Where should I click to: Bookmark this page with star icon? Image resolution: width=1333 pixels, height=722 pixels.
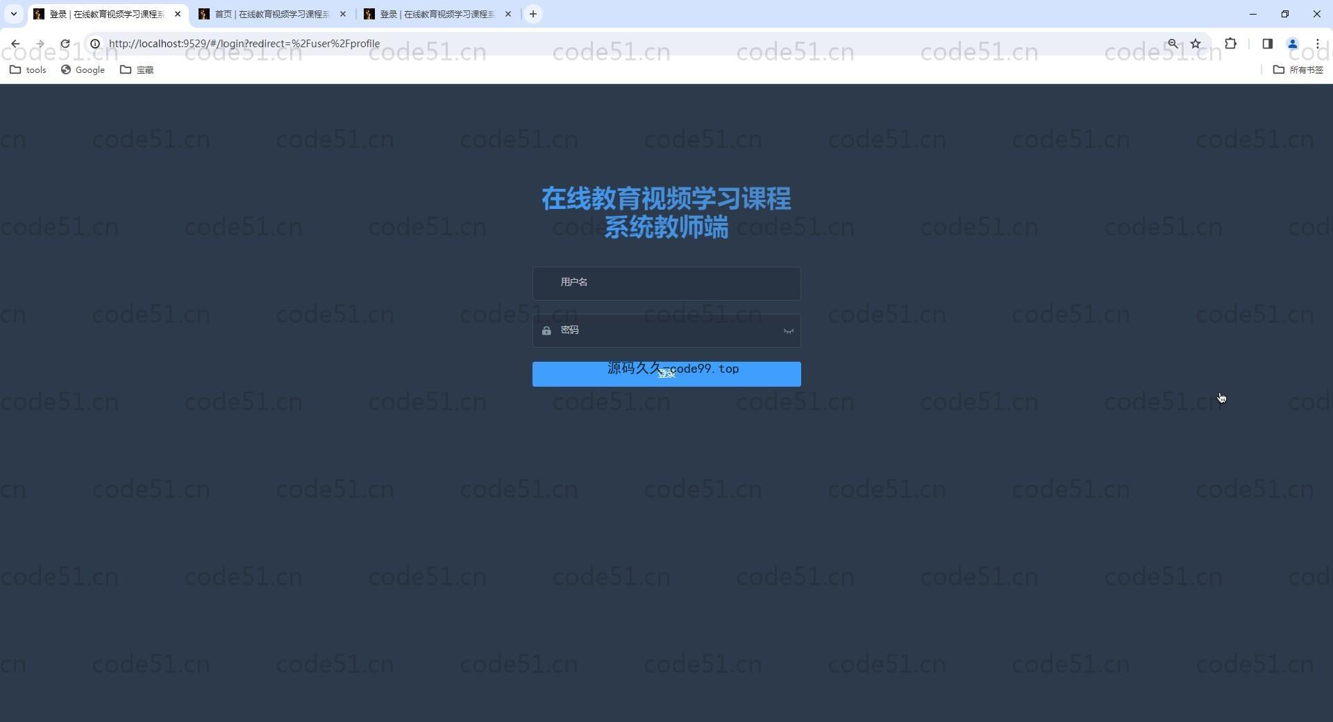[1196, 44]
